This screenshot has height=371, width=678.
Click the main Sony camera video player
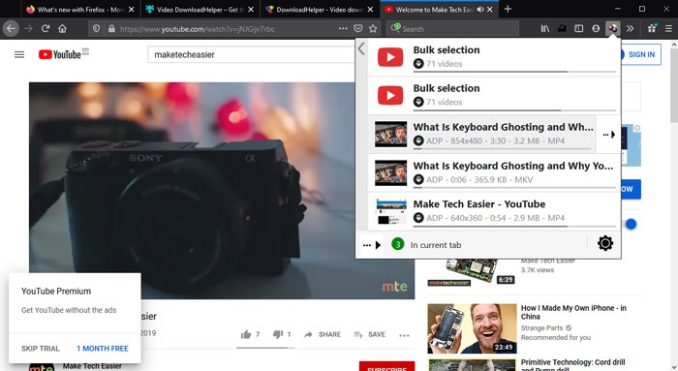click(222, 191)
